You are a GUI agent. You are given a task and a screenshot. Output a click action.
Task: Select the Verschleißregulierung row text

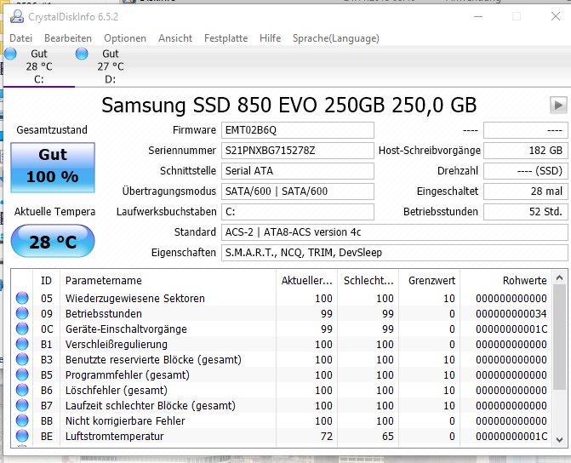117,344
